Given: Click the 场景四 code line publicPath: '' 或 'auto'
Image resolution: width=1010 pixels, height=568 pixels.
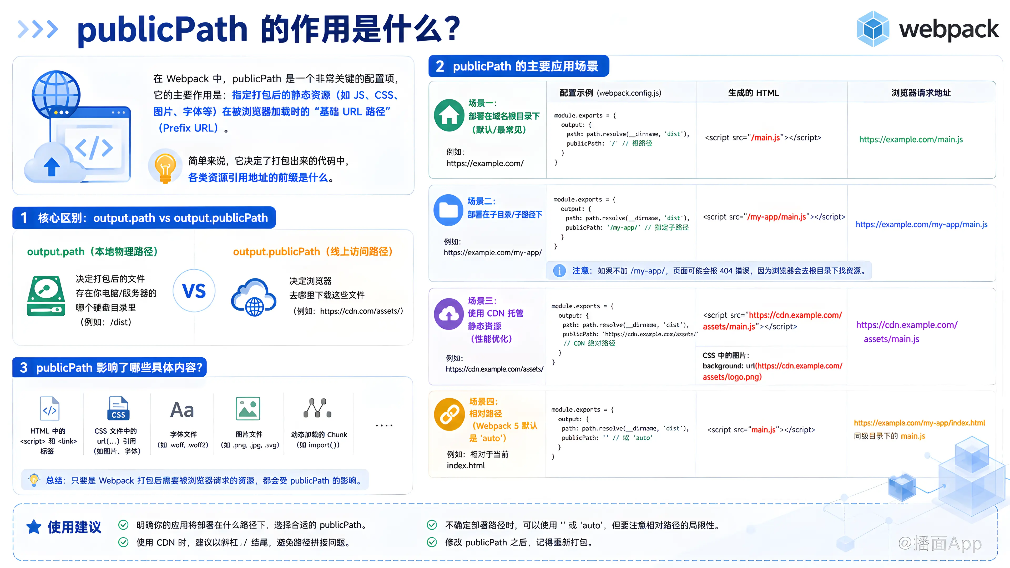Looking at the screenshot, I should [607, 438].
